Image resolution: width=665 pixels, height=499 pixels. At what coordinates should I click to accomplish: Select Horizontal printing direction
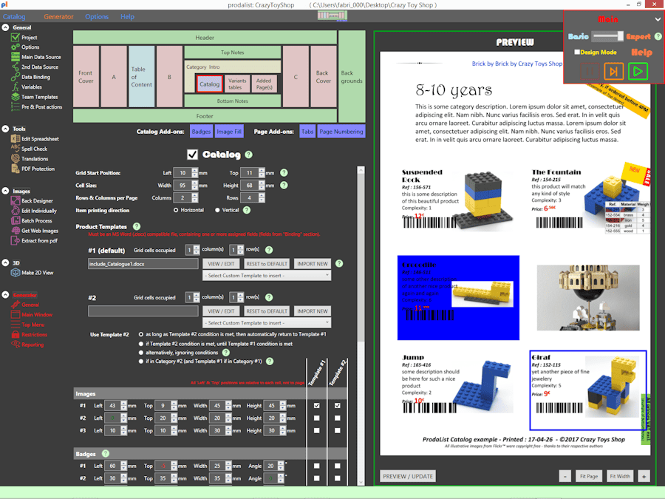coord(176,210)
